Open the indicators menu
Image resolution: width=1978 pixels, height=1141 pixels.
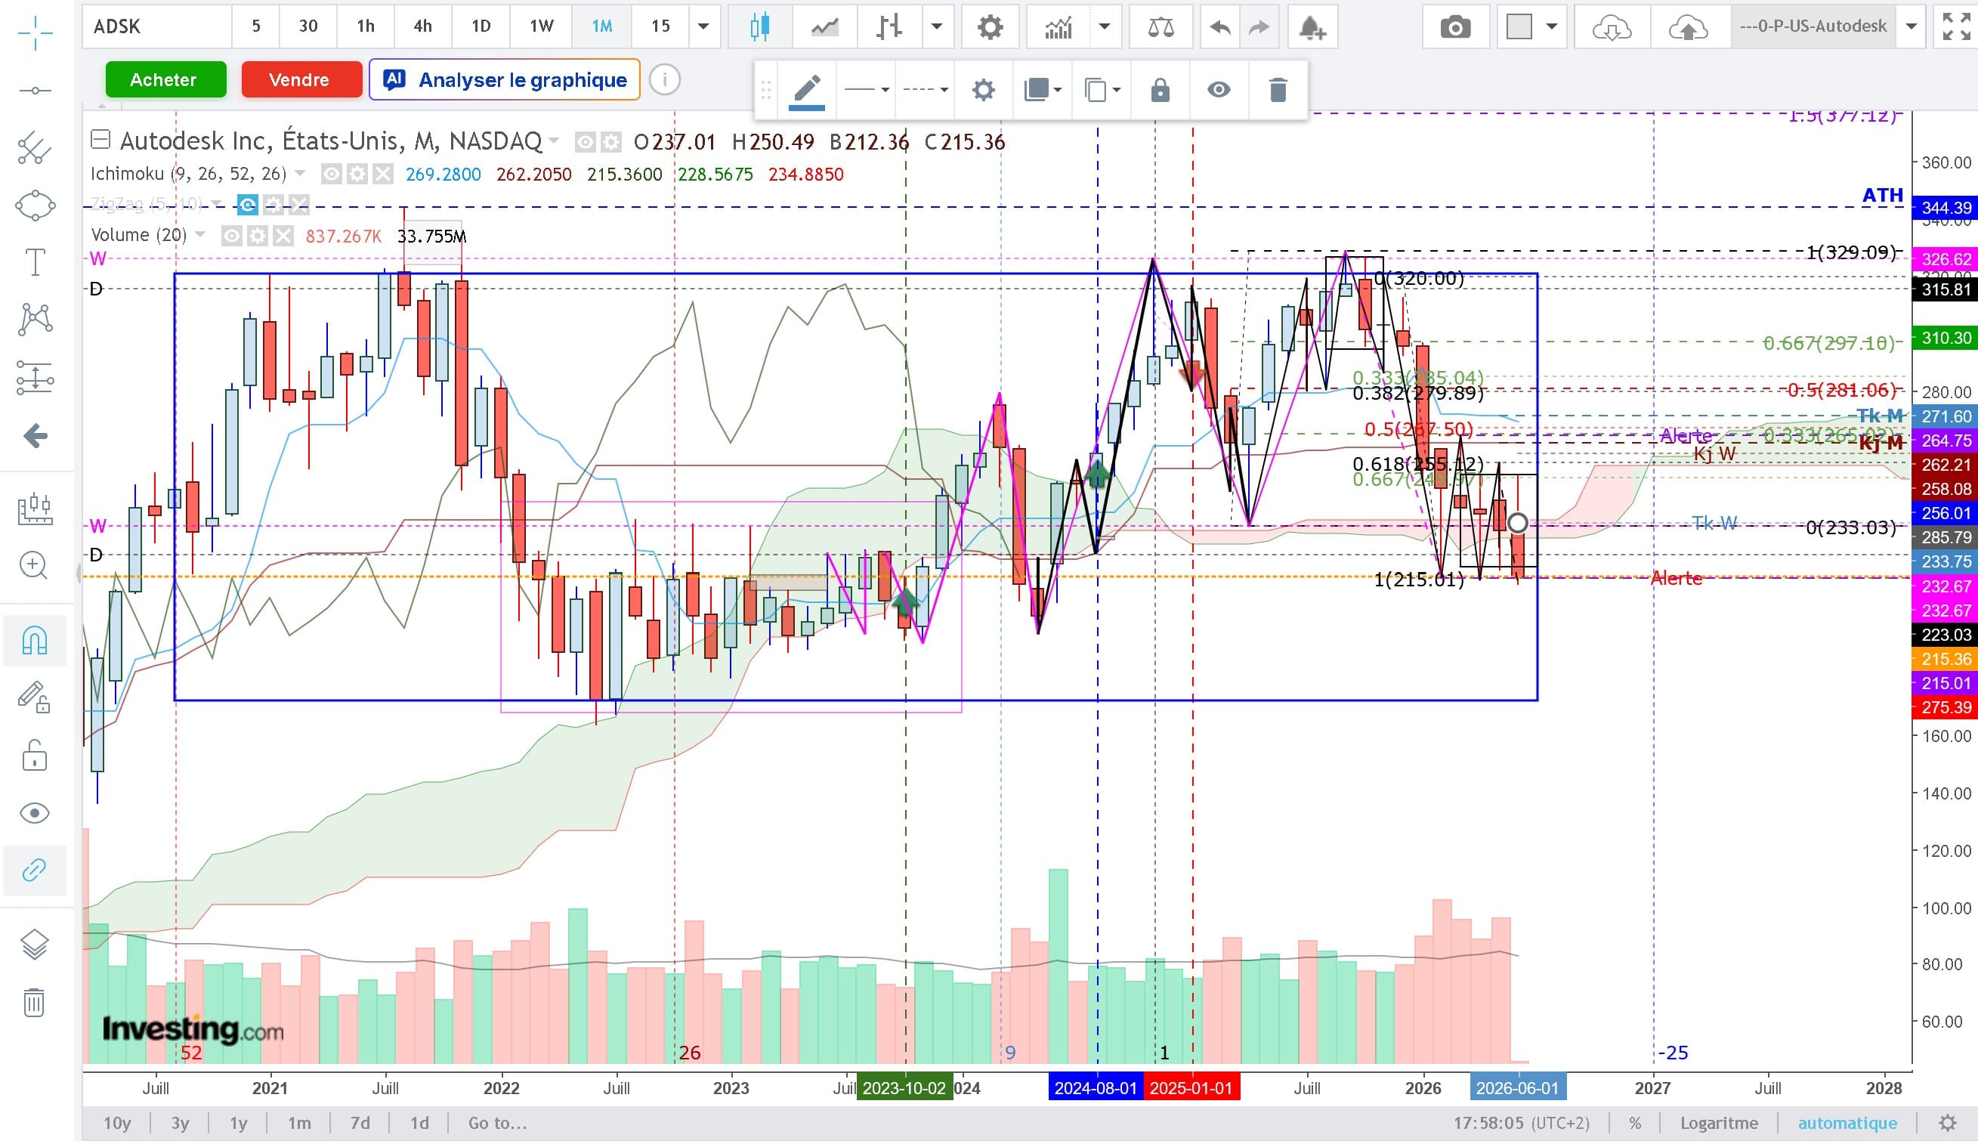pos(1059,27)
